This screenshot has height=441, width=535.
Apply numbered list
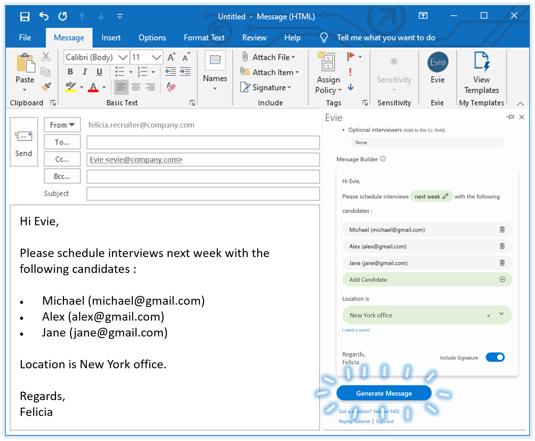click(x=142, y=72)
